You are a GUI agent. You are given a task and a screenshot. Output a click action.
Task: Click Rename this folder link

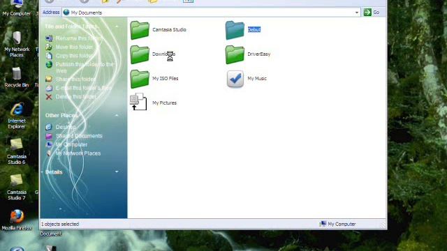79,38
